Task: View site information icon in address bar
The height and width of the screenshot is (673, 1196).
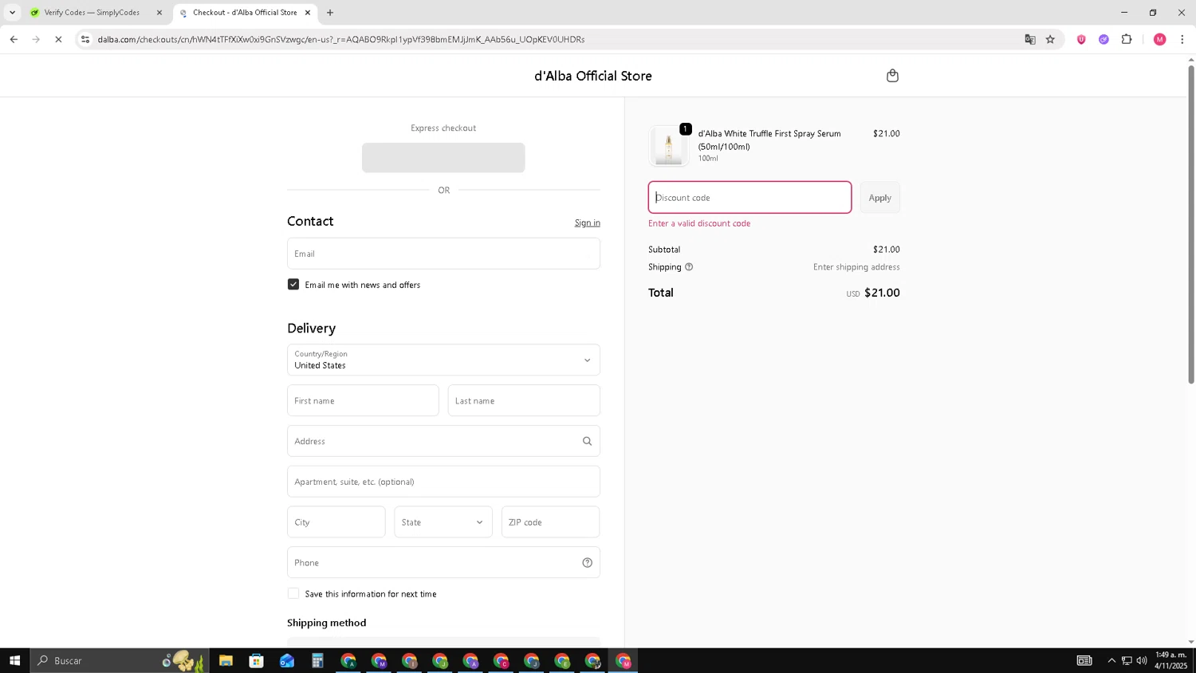Action: (x=85, y=39)
